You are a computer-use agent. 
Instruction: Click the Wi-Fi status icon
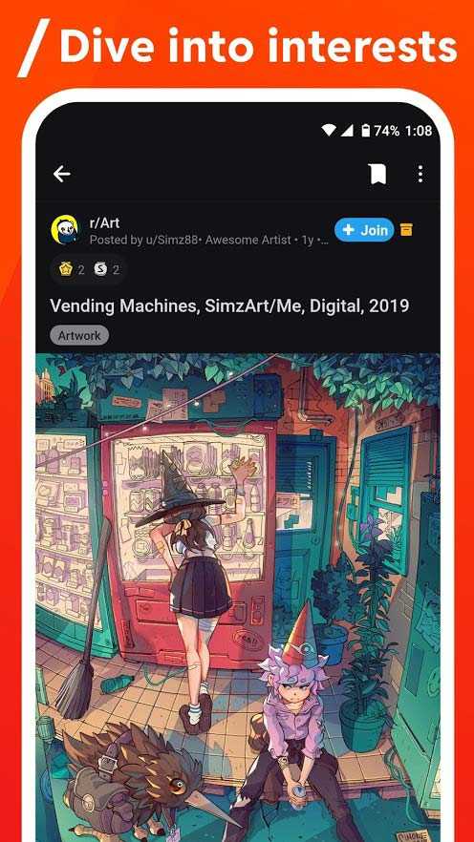pos(329,130)
